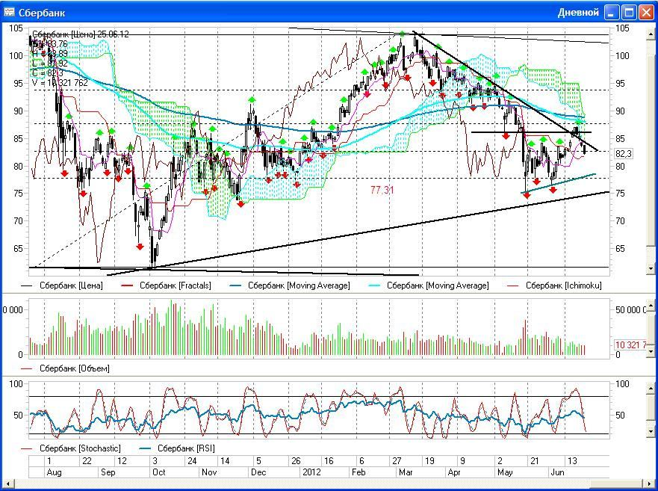The image size is (658, 491).
Task: Select the Сбербанк [Stochastic] legend entry
Action: (x=71, y=448)
